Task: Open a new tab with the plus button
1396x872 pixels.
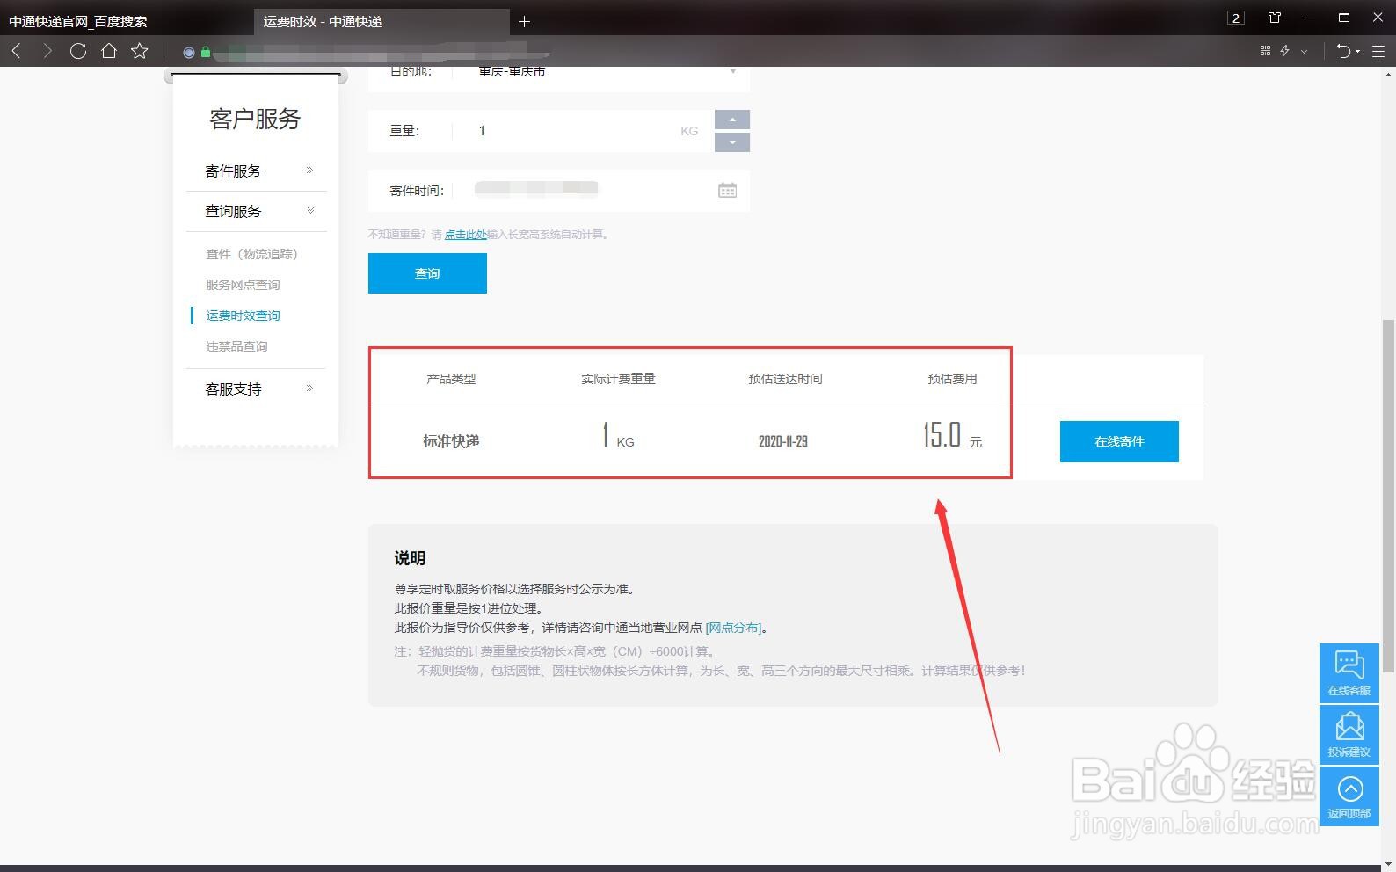Action: point(525,21)
